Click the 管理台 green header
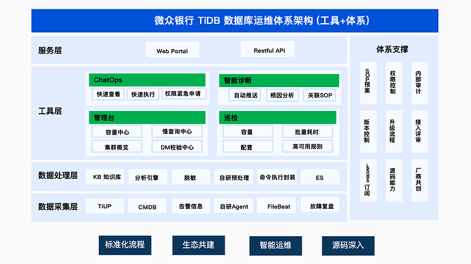The image size is (471, 264). pos(147,118)
